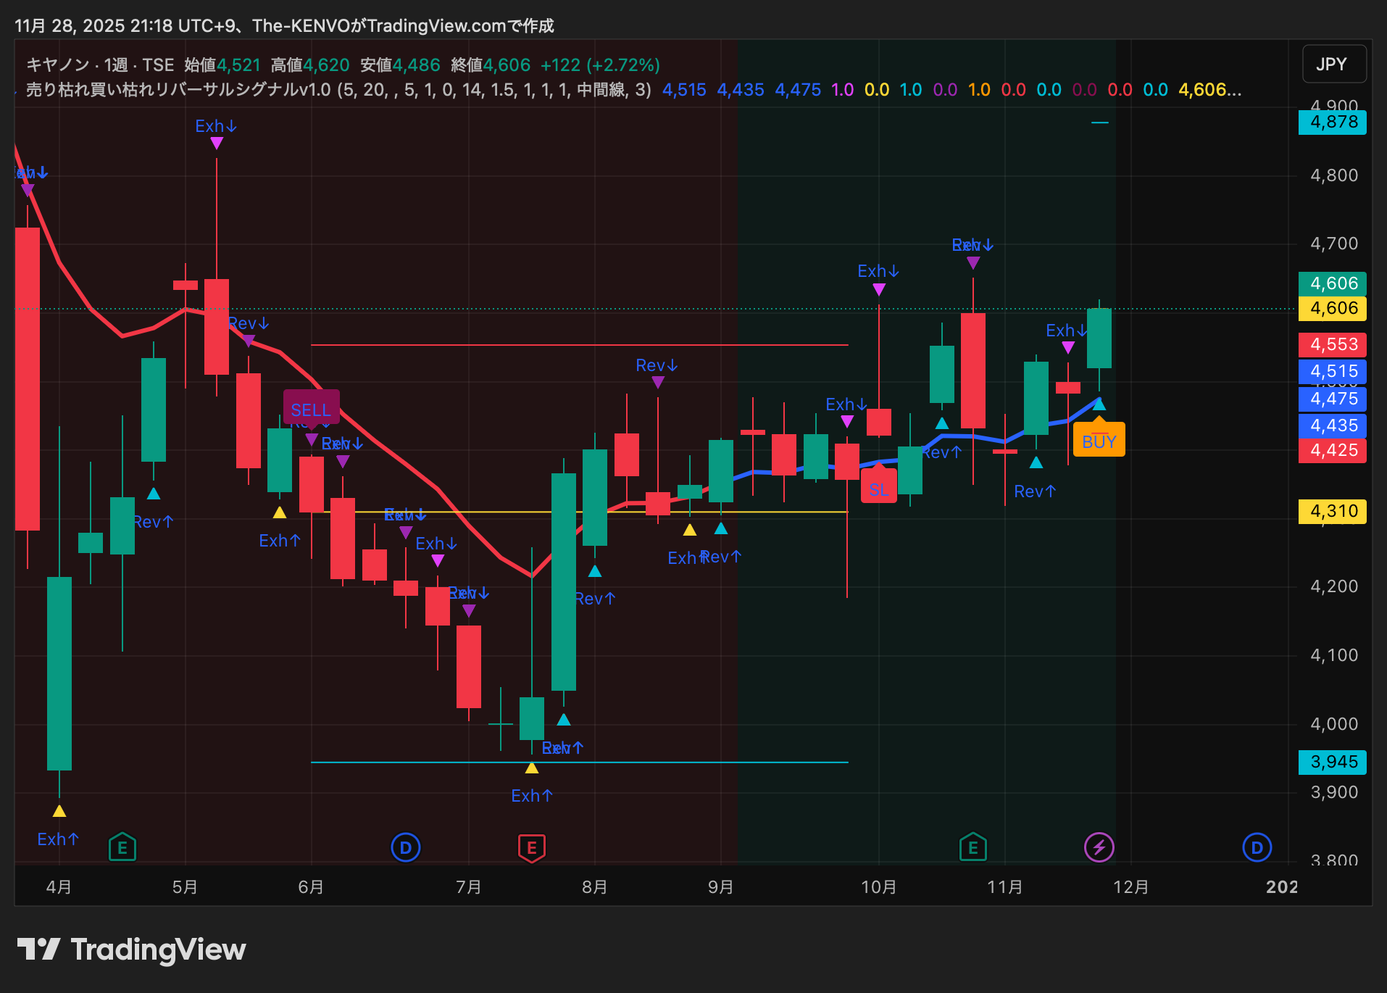Click the orange BUY signal label
Screen dimensions: 1387x993
click(1099, 441)
